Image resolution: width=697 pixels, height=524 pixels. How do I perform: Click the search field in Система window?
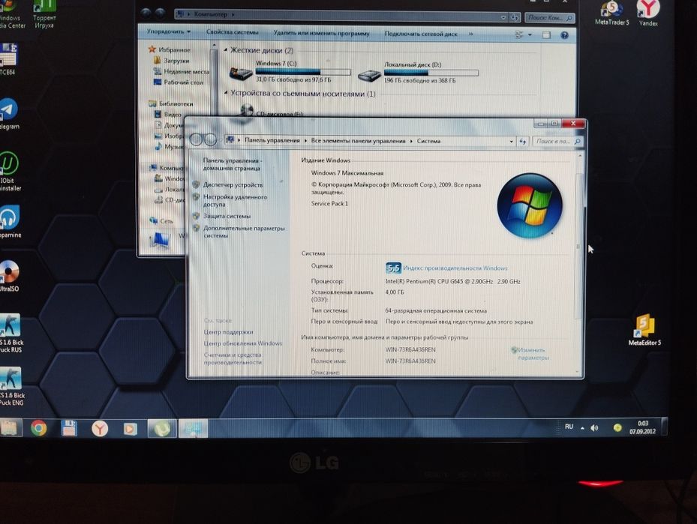point(557,141)
